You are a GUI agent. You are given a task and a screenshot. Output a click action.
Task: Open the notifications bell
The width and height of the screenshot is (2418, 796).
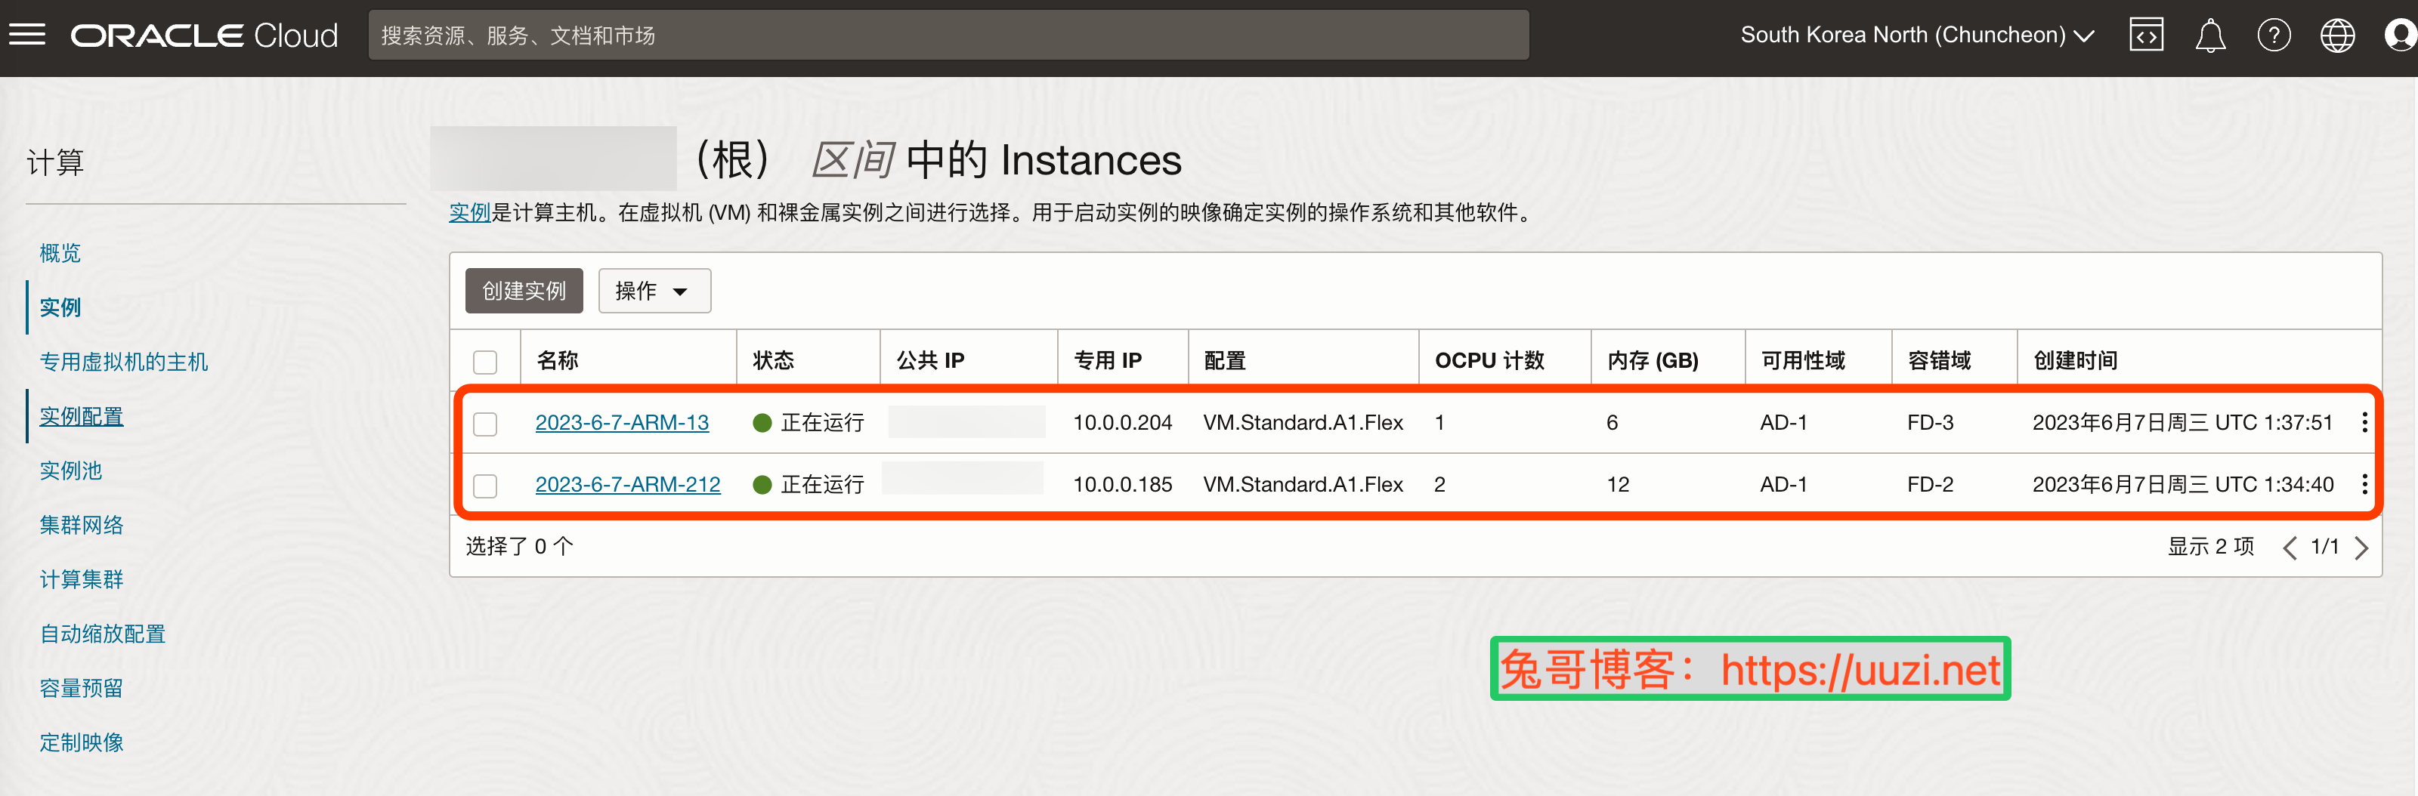coord(2209,35)
